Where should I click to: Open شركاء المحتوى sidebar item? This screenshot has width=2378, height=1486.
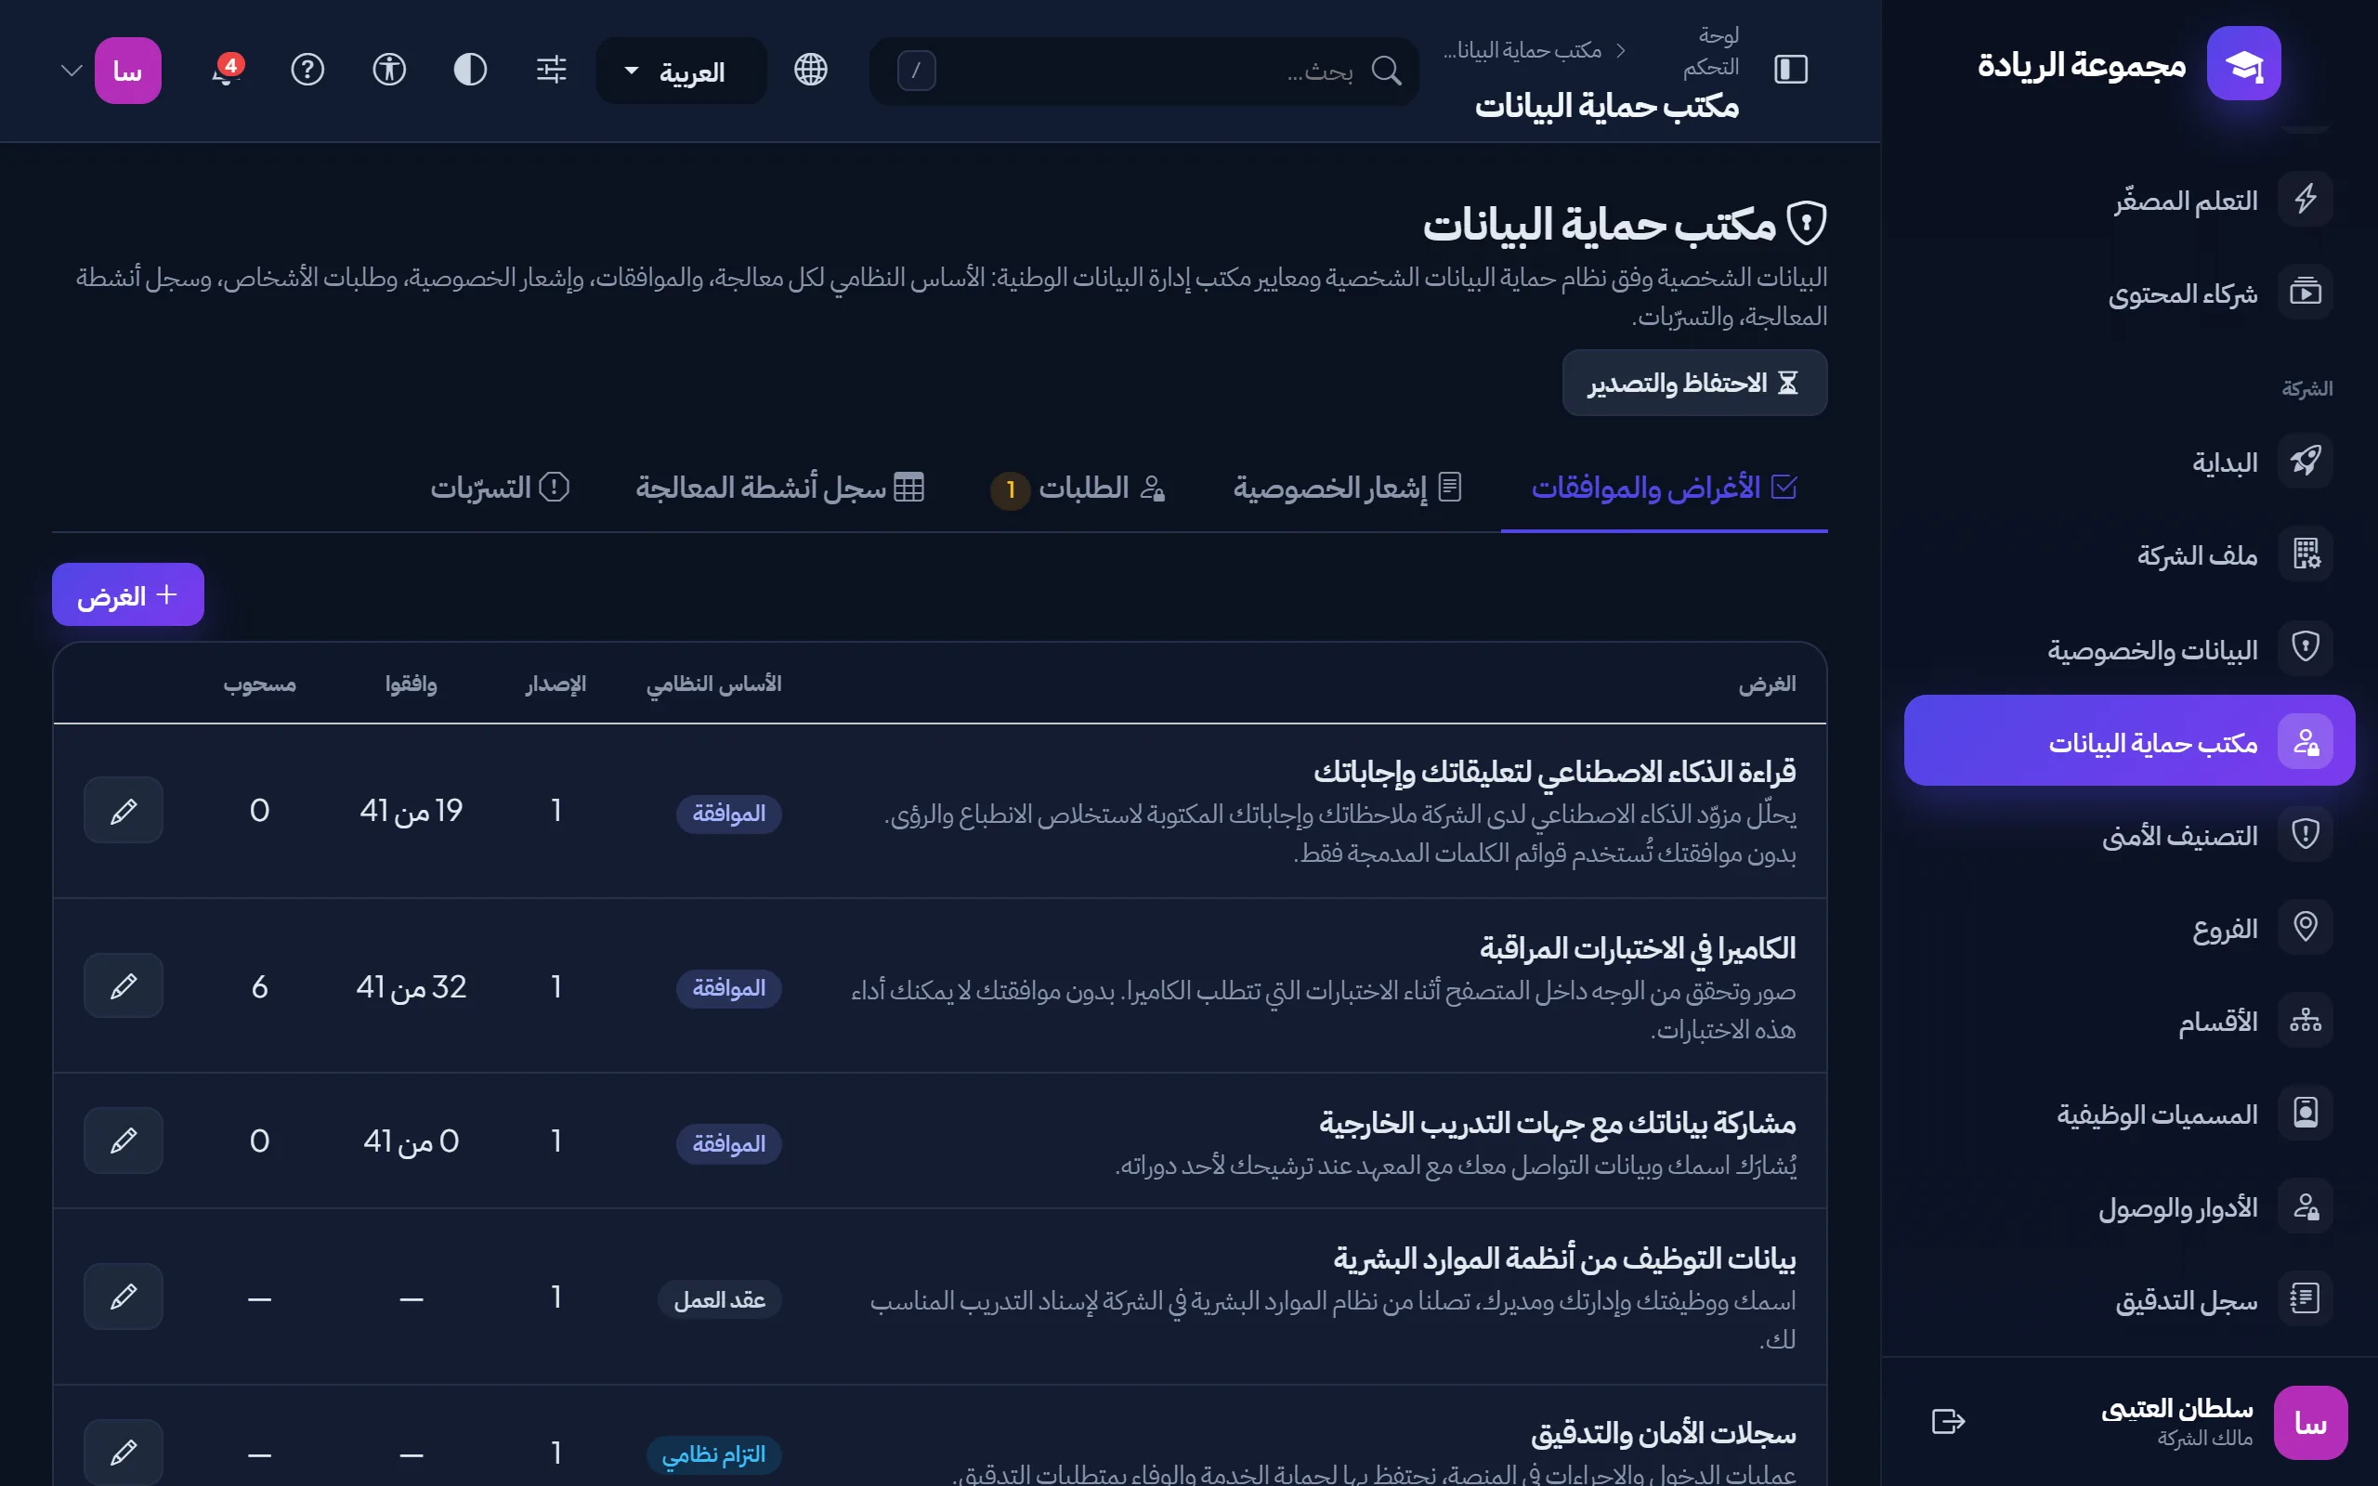tap(2129, 293)
